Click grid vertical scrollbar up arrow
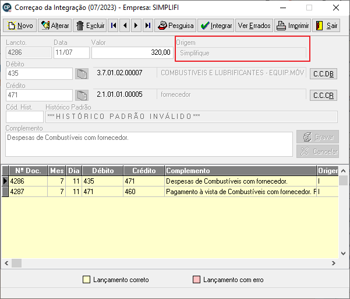 point(344,171)
